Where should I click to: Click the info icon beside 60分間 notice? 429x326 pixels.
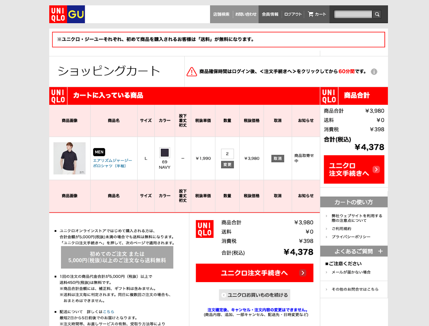click(x=374, y=72)
